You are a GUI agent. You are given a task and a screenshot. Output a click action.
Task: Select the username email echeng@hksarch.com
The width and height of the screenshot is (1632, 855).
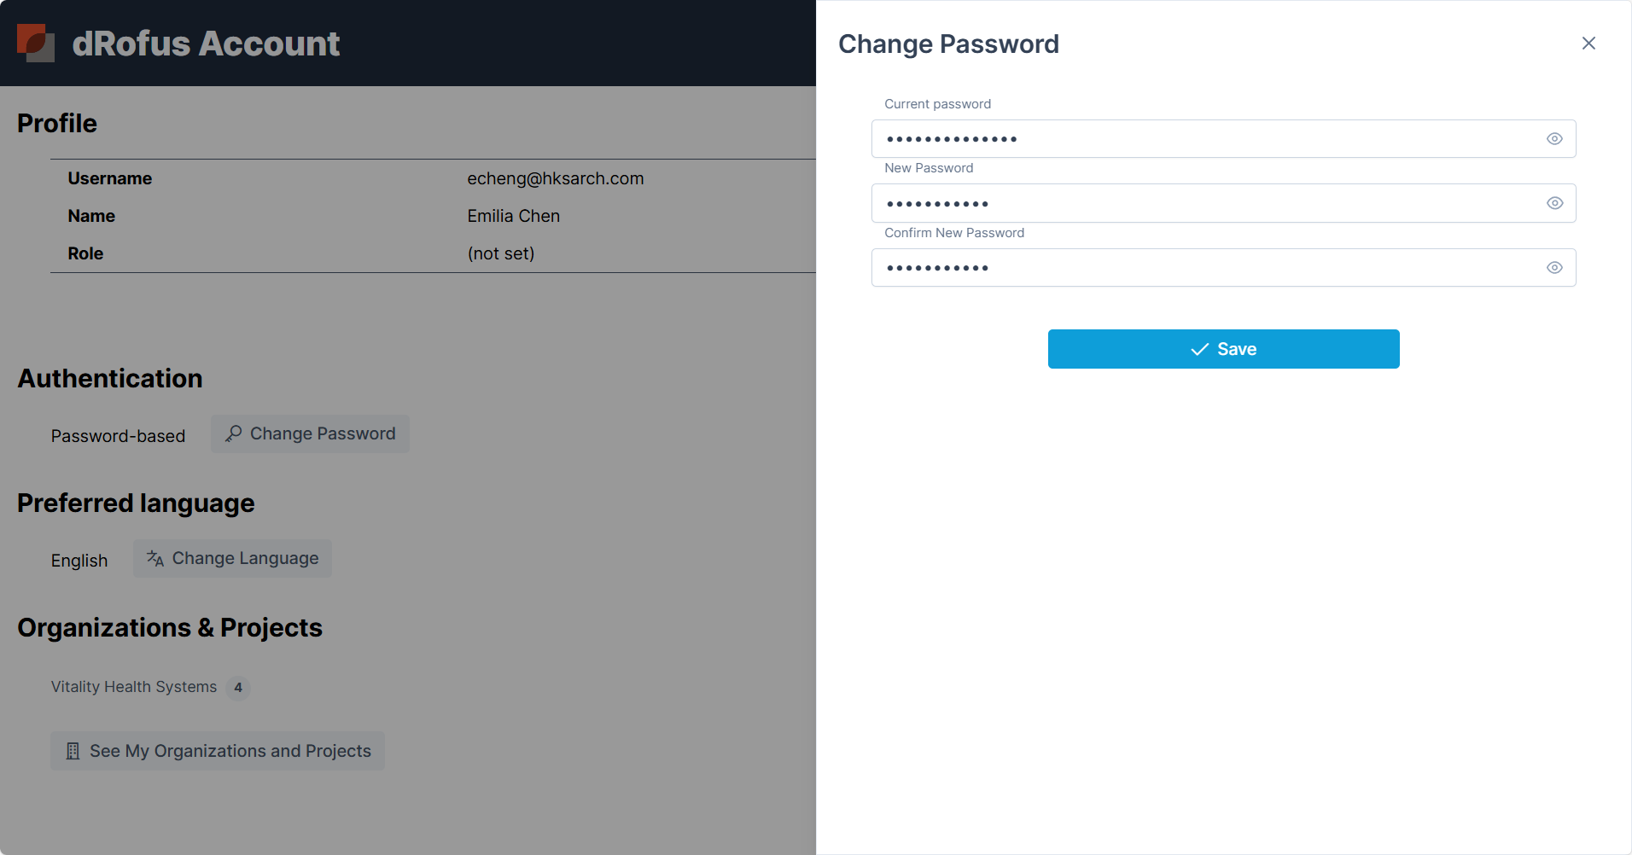pos(555,178)
